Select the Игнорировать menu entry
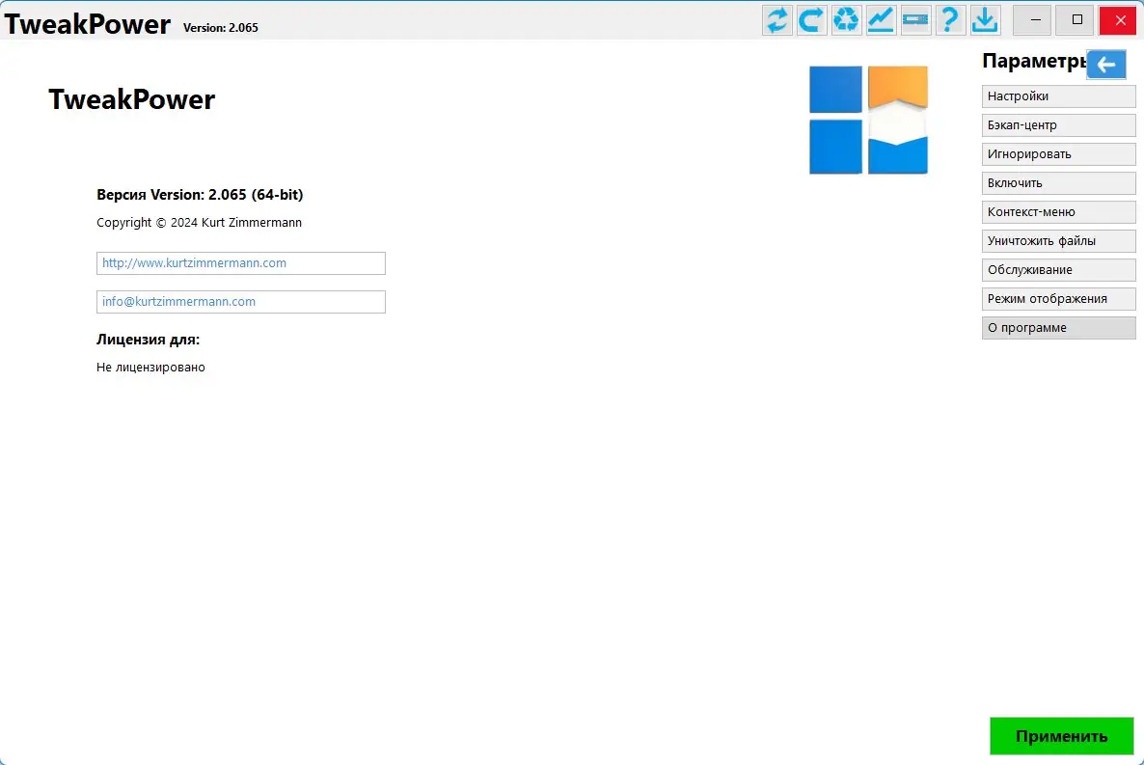1144x765 pixels. click(x=1059, y=154)
